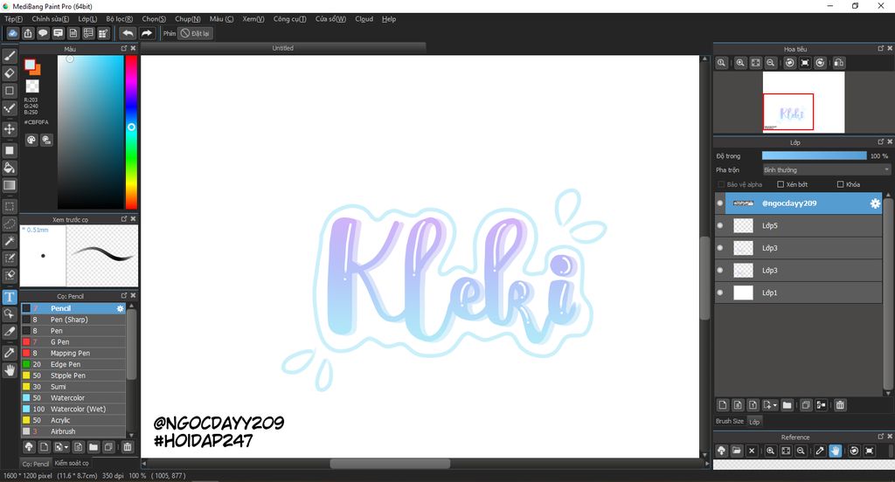Screen dimensions: 895x482
Task: Check the Bảo vệ alpha checkbox
Action: pyautogui.click(x=721, y=184)
